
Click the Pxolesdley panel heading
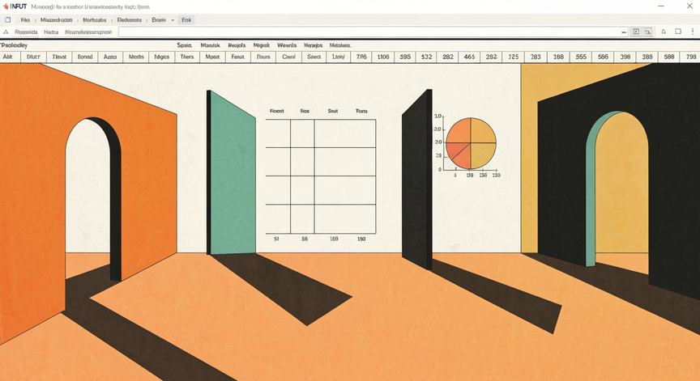[14, 45]
